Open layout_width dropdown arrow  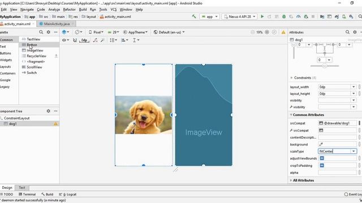[x=354, y=87]
